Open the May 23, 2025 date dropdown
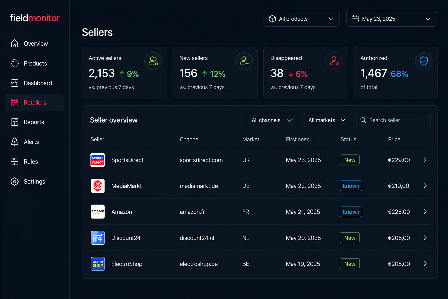This screenshot has height=299, width=448. pos(391,19)
